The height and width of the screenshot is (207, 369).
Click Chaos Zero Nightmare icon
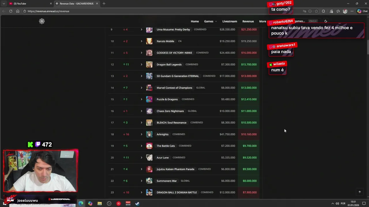point(149,111)
